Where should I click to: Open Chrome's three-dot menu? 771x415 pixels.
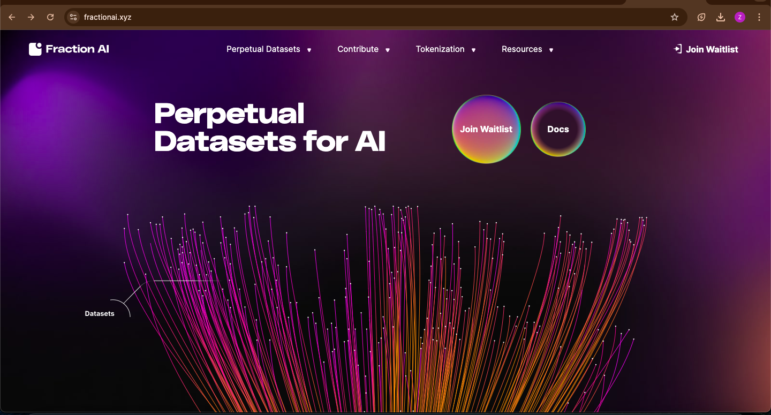coord(759,17)
